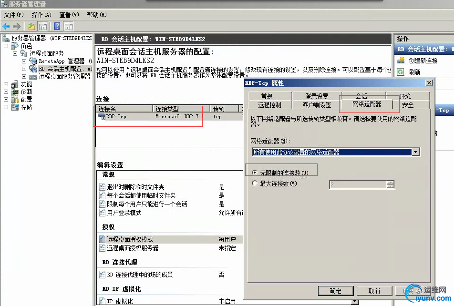Click the Back arrow toolbar icon
This screenshot has width=454, height=306.
[6, 27]
